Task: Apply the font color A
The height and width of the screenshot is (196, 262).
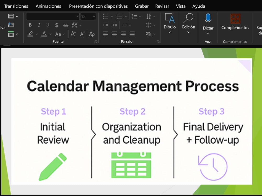Action: click(x=44, y=34)
